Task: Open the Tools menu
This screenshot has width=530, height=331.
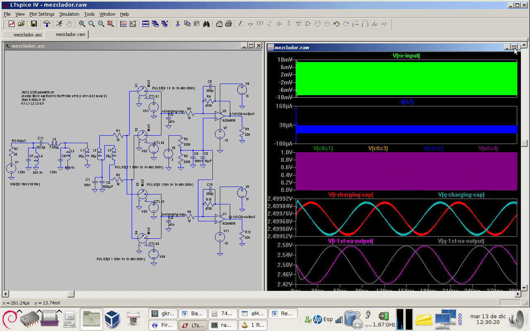Action: pyautogui.click(x=89, y=14)
